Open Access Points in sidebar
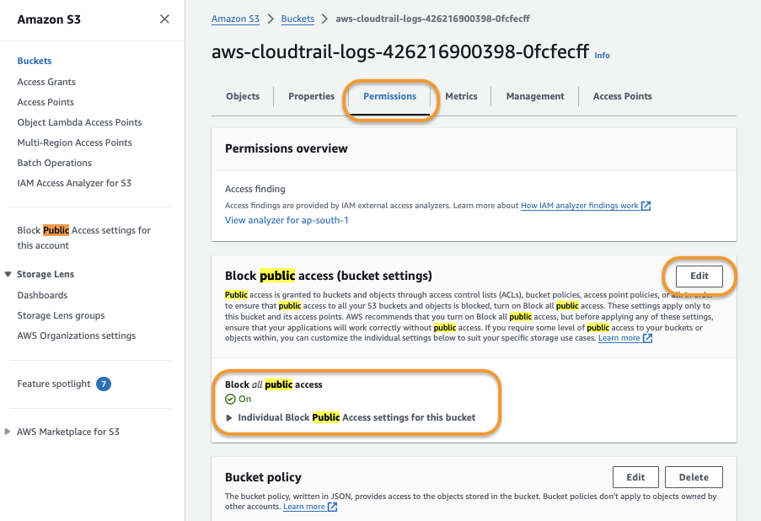 [46, 102]
